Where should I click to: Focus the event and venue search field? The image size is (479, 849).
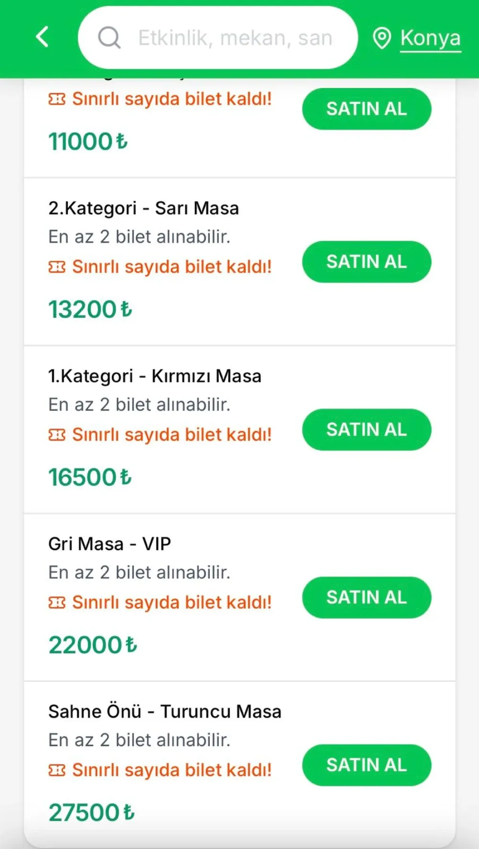point(235,38)
